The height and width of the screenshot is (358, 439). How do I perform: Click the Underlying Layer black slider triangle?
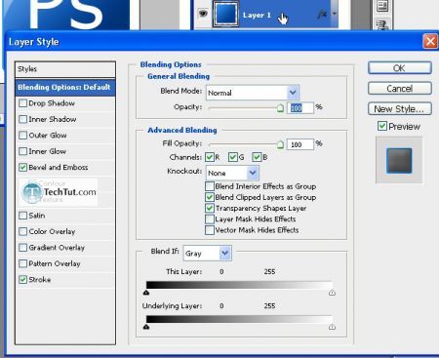point(146,327)
